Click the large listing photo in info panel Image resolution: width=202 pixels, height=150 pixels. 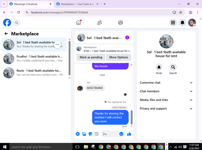[x=166, y=41]
